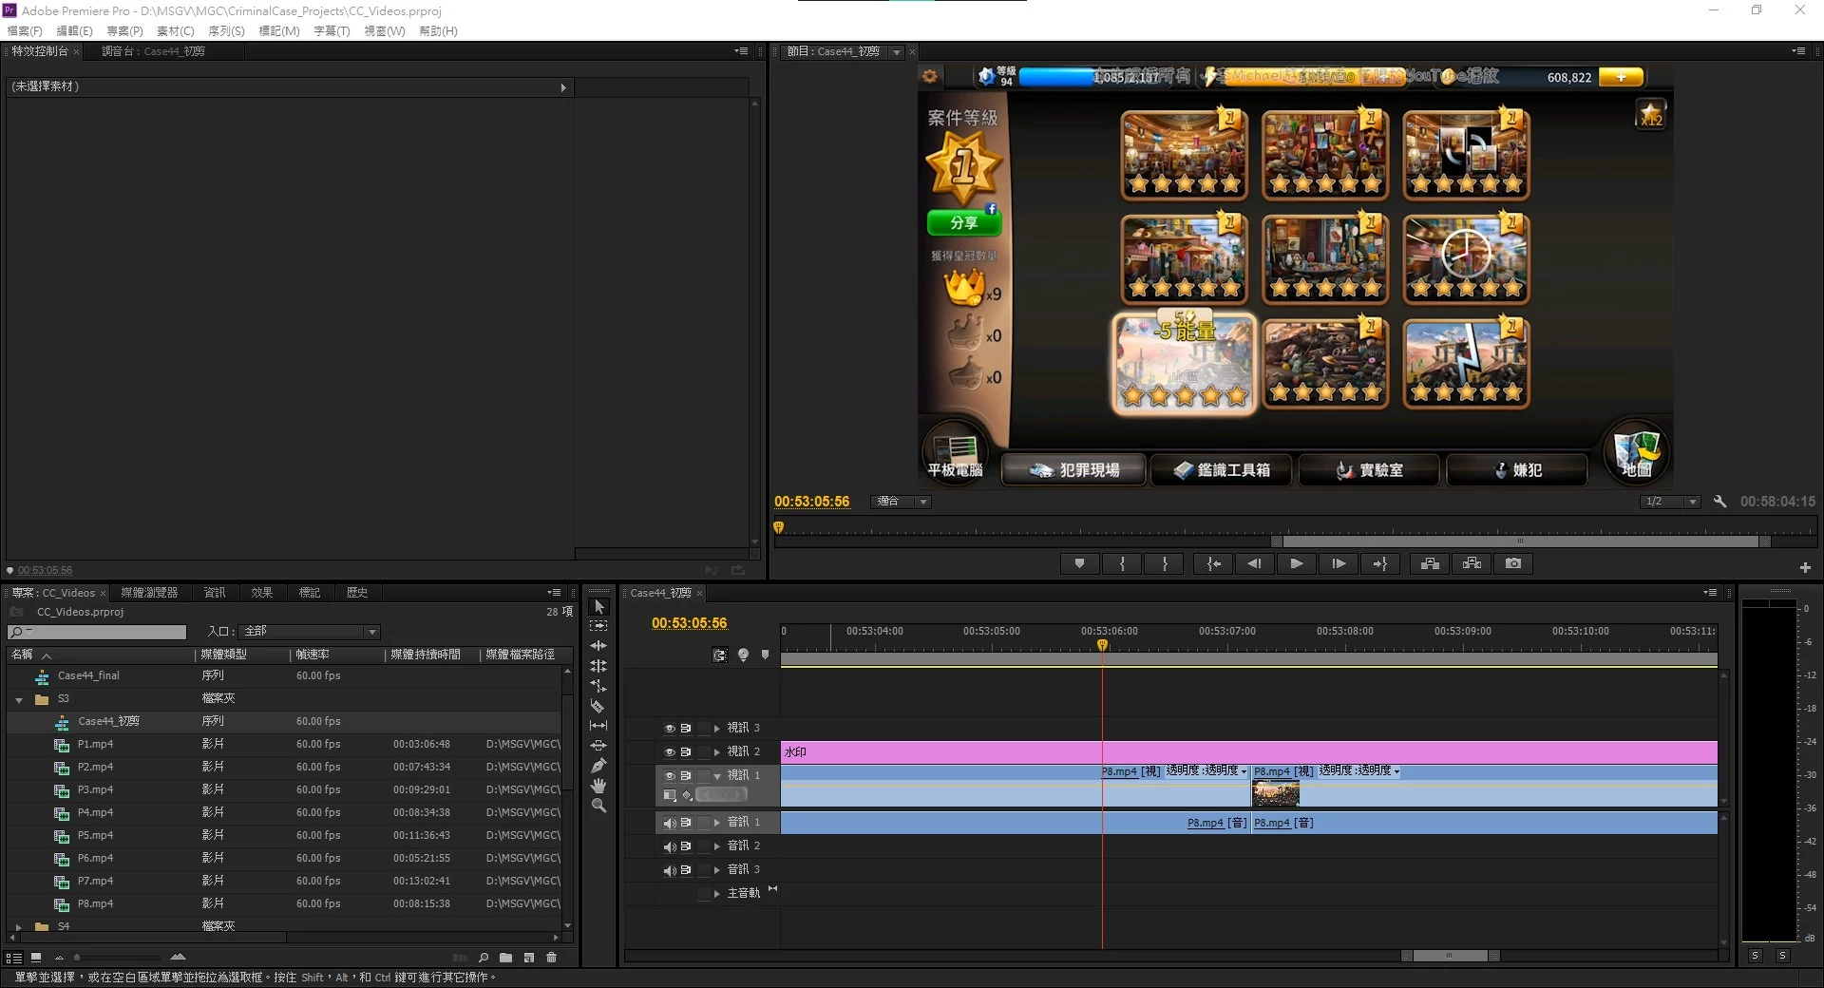Mute the 音訊 2 track
Screen dimensions: 1824x988
[669, 846]
